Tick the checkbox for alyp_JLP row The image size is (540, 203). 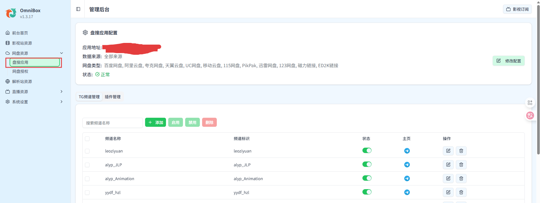click(87, 165)
